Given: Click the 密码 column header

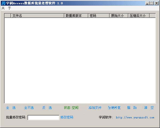Looking at the screenshot, I should point(99,16).
